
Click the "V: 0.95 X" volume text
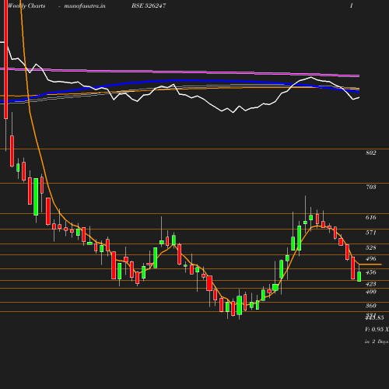(377, 329)
